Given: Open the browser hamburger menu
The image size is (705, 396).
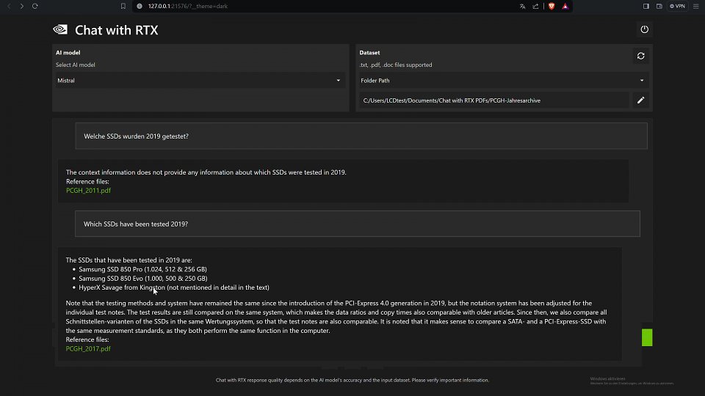Looking at the screenshot, I should tap(696, 7).
